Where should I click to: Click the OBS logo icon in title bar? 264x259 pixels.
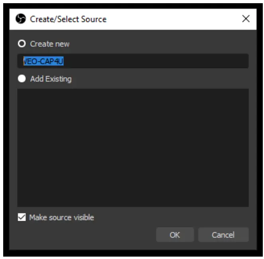click(x=21, y=19)
